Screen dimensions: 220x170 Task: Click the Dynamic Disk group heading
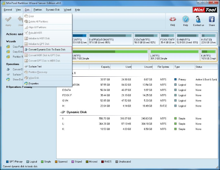click(77, 112)
